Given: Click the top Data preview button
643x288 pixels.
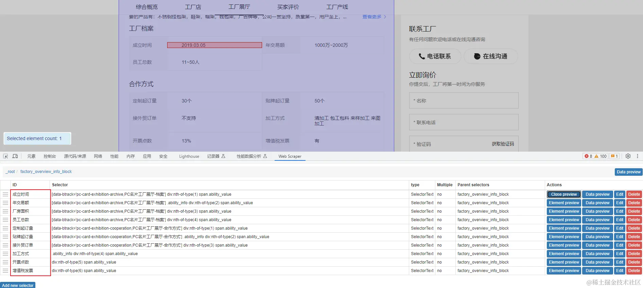Looking at the screenshot, I should coord(628,172).
